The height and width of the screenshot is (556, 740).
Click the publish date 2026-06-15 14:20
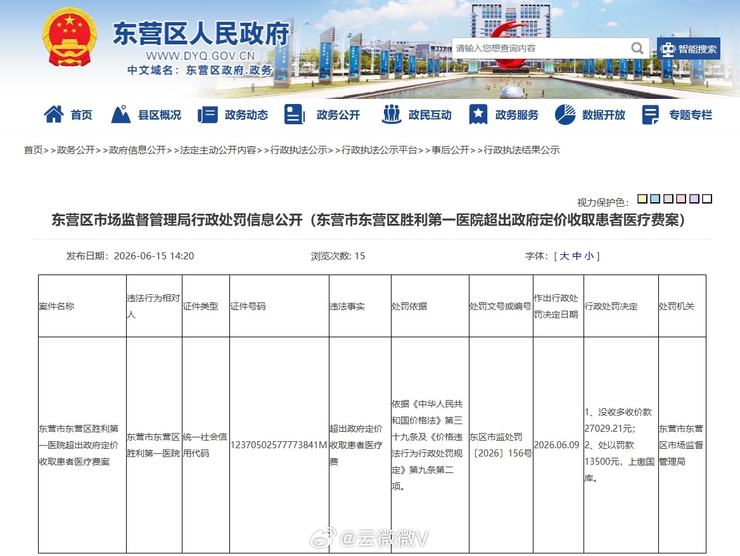tap(154, 256)
